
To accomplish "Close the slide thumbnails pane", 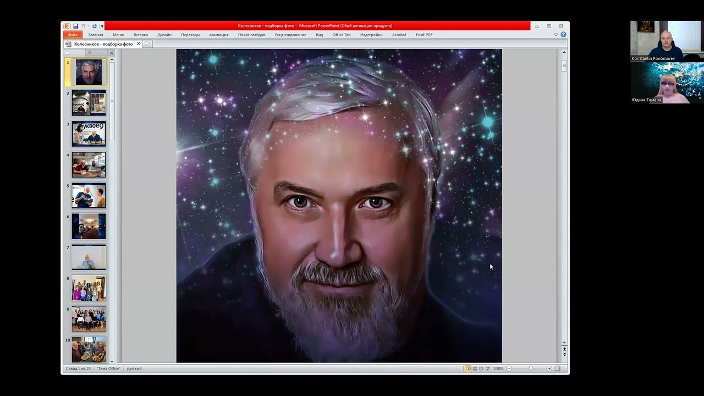I will [x=111, y=53].
